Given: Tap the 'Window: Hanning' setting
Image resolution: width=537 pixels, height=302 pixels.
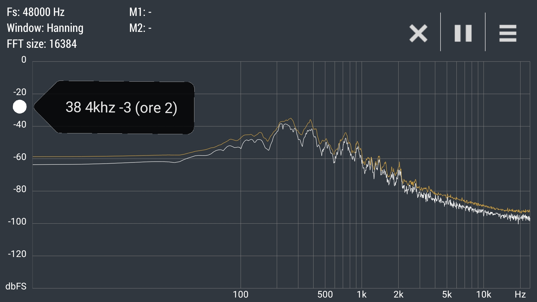Looking at the screenshot, I should click(45, 28).
